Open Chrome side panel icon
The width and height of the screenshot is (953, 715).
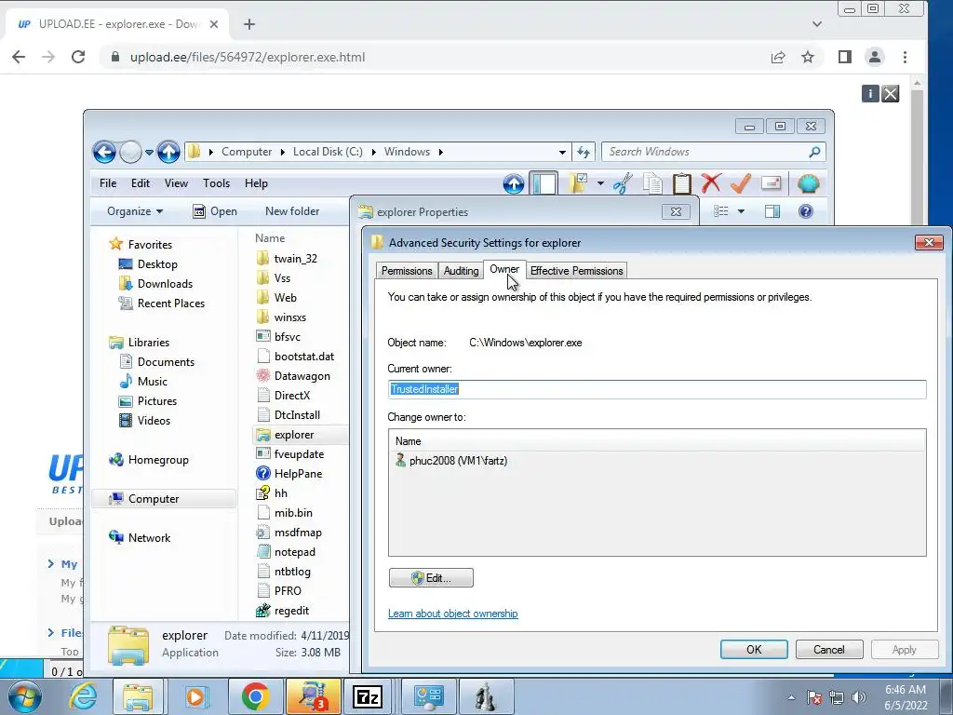point(844,57)
